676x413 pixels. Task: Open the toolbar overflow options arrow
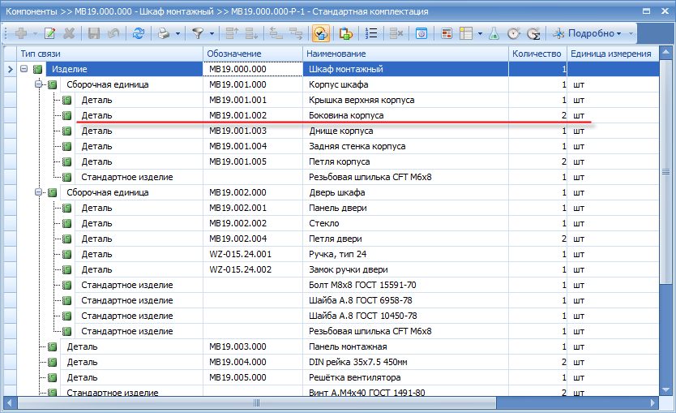[631, 33]
